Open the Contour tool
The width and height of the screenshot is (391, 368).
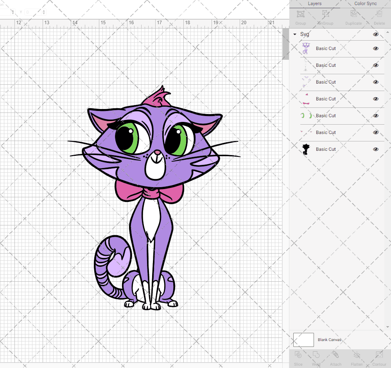[x=379, y=355]
